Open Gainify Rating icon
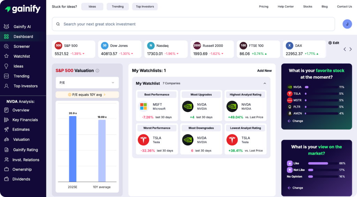357x197 pixels. pos(6,150)
